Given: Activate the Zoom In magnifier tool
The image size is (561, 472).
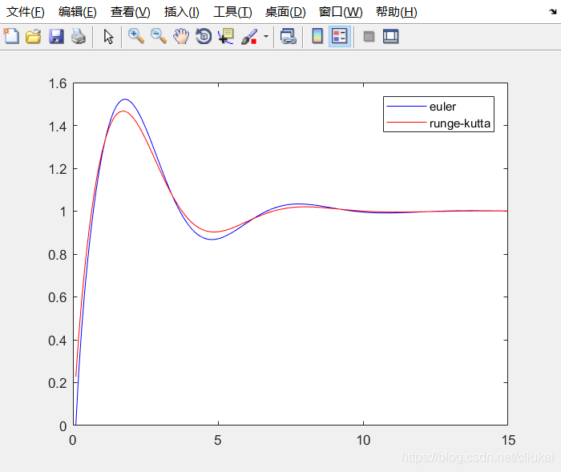Looking at the screenshot, I should point(136,37).
